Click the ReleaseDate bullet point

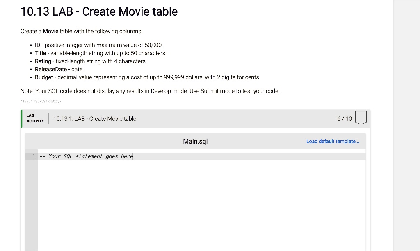tap(59, 69)
